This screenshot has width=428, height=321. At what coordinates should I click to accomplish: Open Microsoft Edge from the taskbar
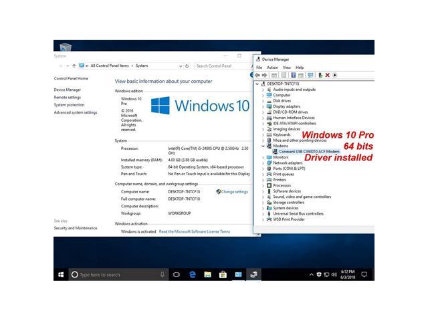[192, 274]
